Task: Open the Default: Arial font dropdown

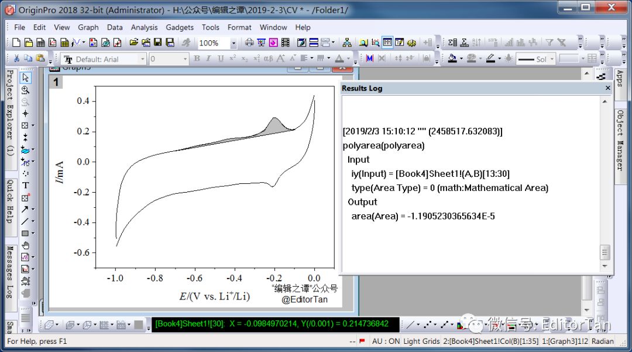Action: (142, 59)
